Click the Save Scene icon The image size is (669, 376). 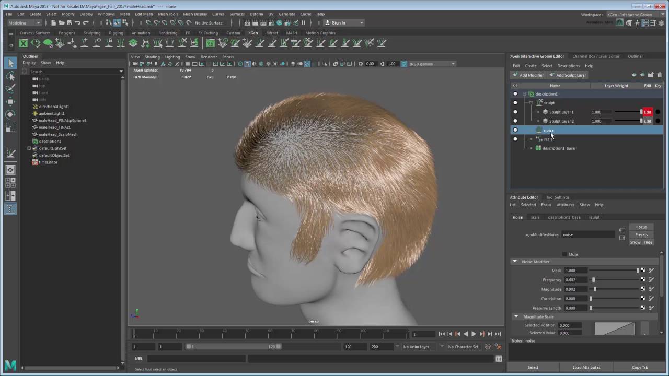coord(69,23)
